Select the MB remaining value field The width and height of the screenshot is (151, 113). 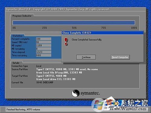click(x=43, y=49)
